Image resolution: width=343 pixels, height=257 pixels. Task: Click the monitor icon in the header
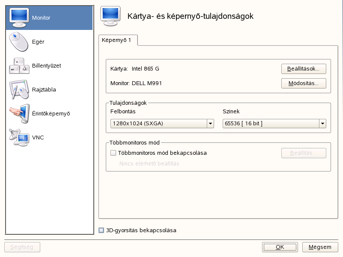pyautogui.click(x=110, y=16)
